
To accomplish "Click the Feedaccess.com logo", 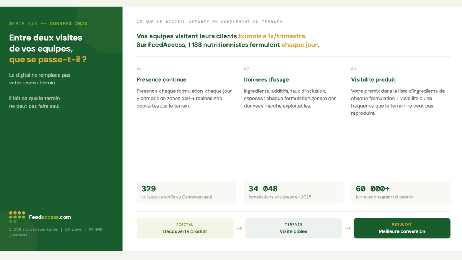I will click(x=50, y=217).
